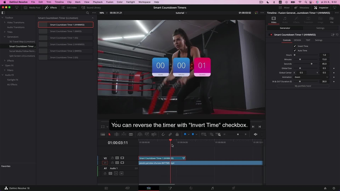Screen dimensions: 340x191
Task: Open the Metadata panel
Action: [302, 8]
